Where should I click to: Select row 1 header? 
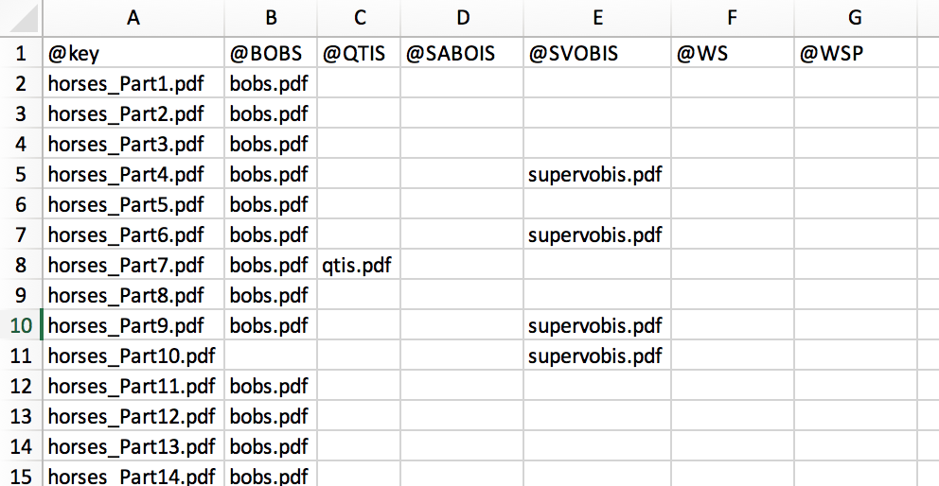(x=21, y=53)
